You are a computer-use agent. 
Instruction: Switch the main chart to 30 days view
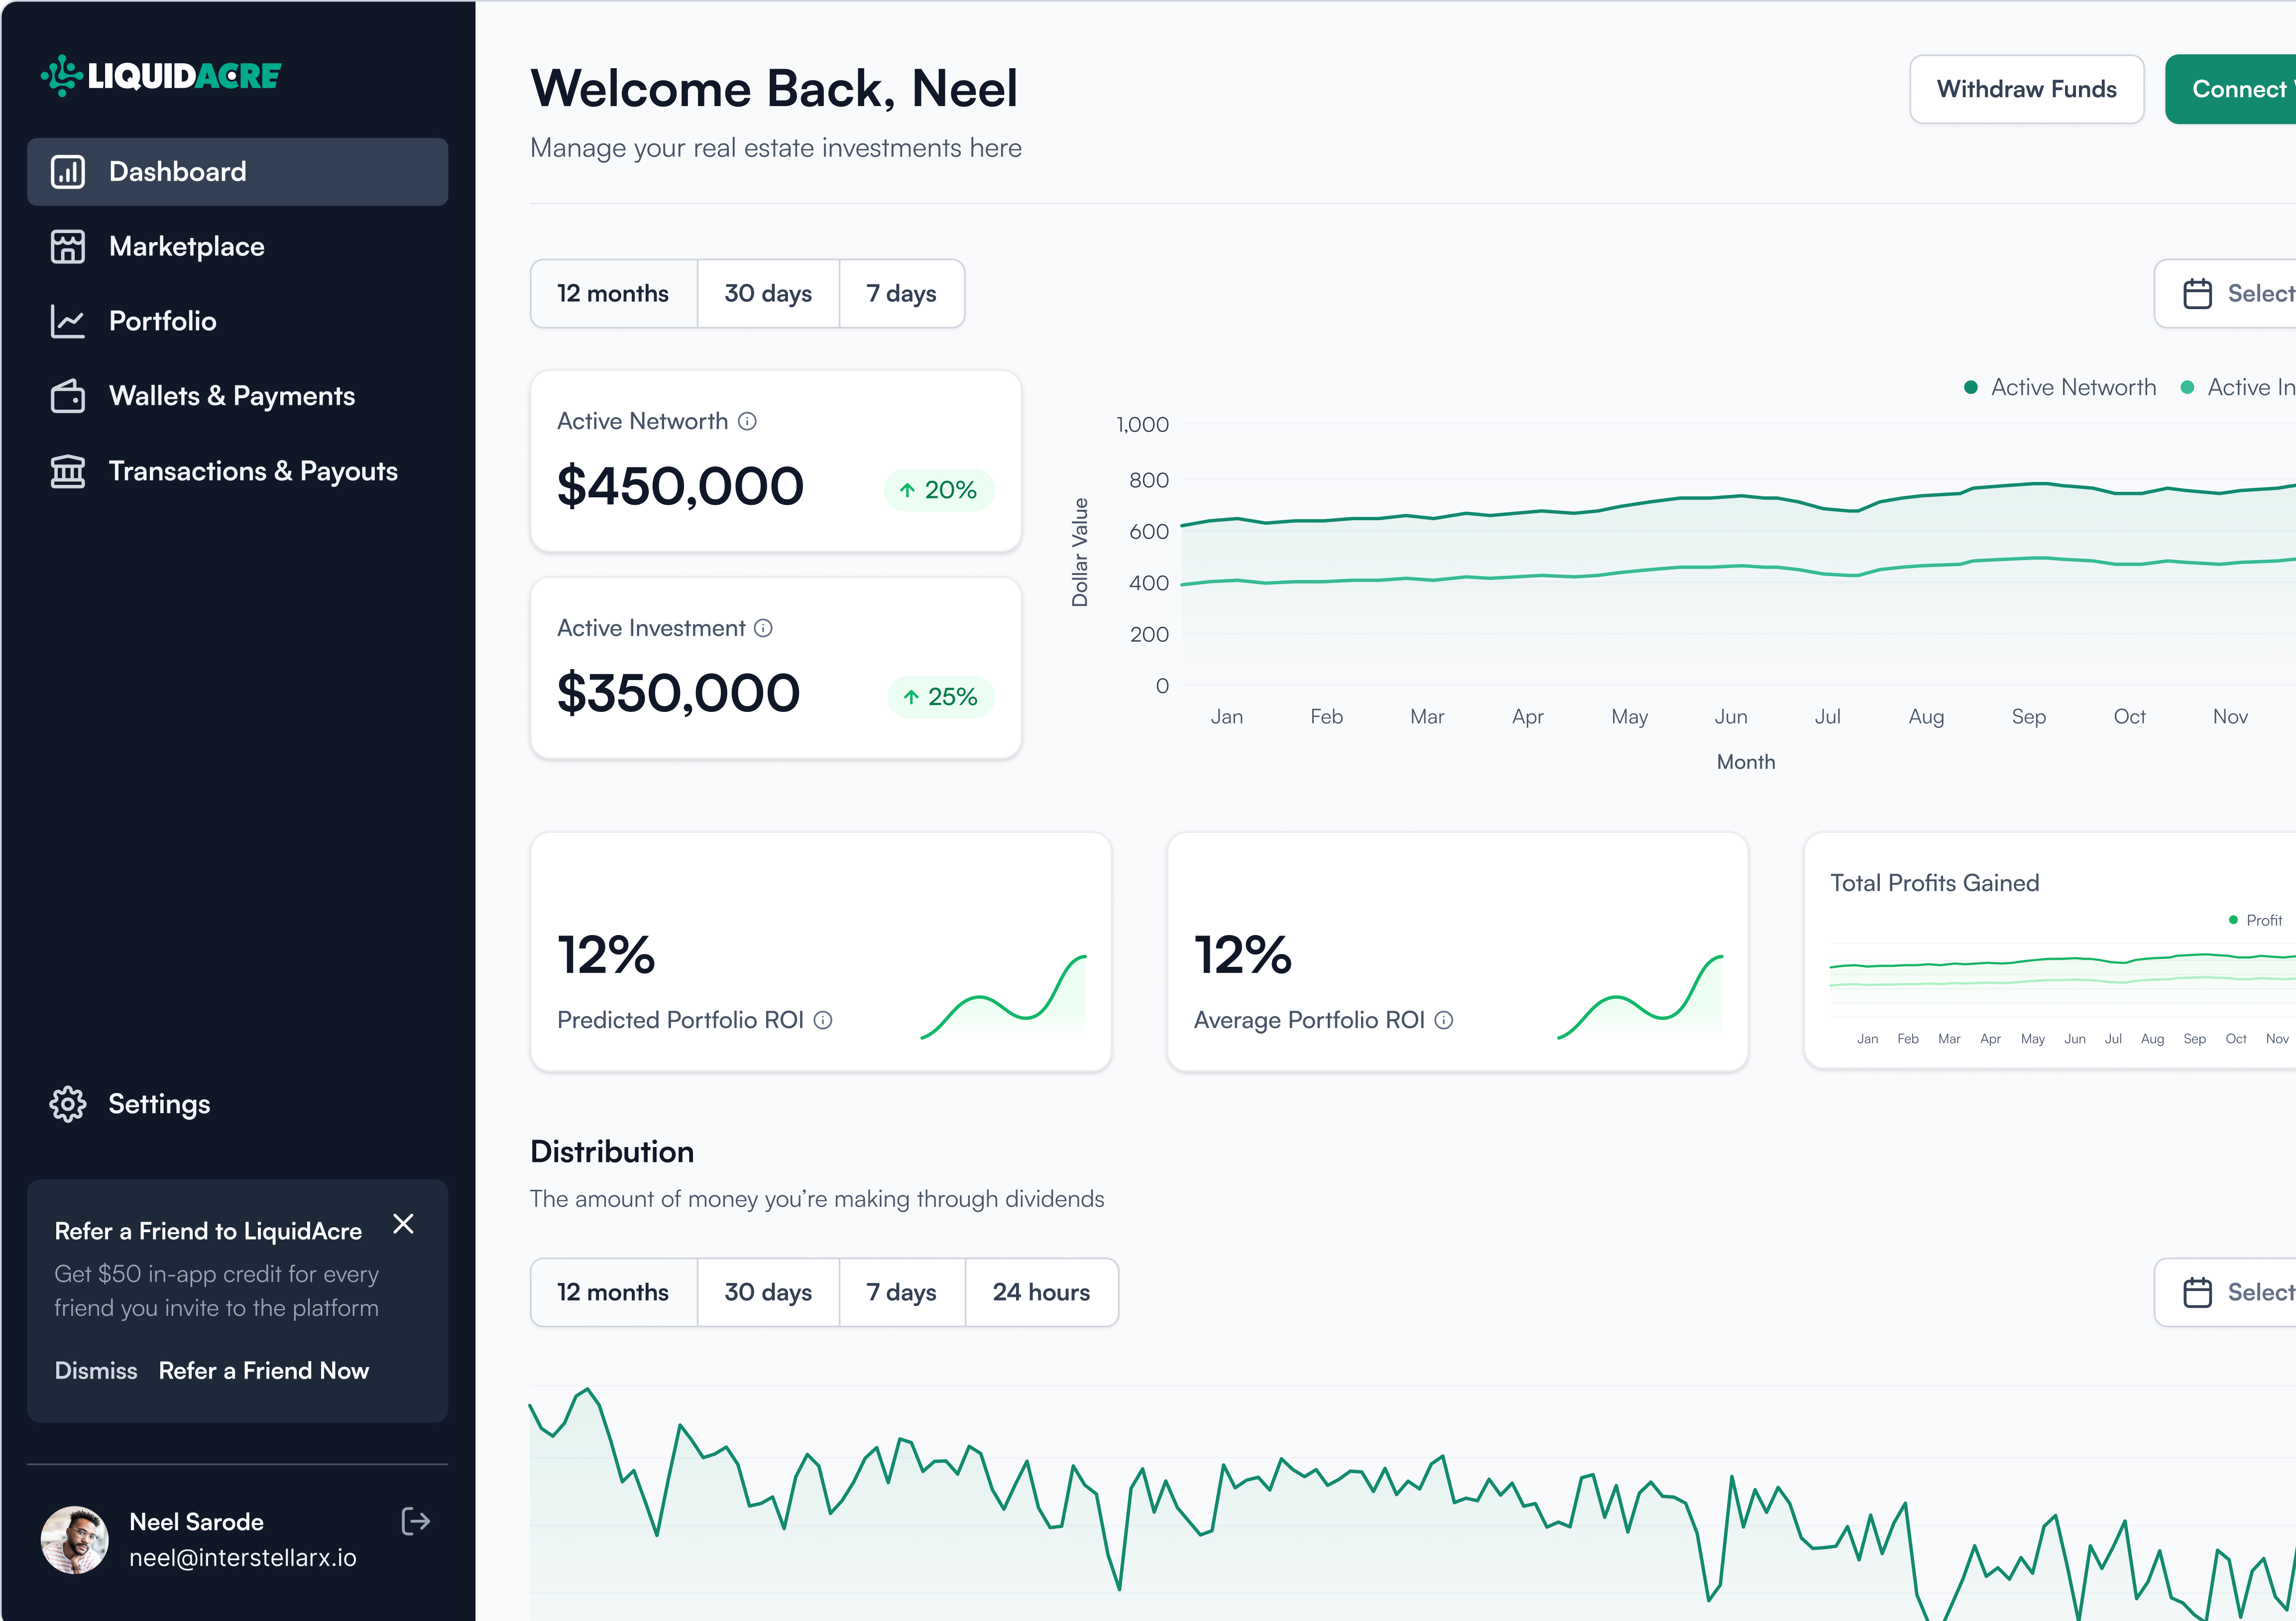point(768,293)
